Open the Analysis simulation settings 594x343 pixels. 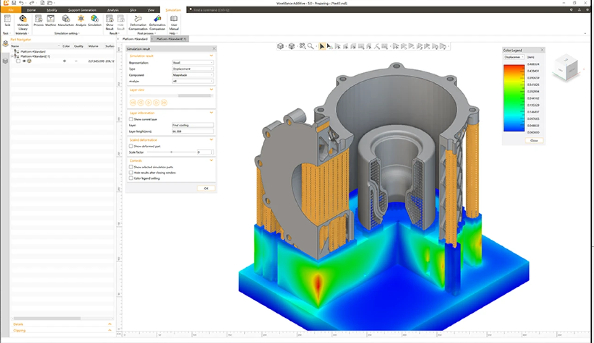[x=81, y=20]
